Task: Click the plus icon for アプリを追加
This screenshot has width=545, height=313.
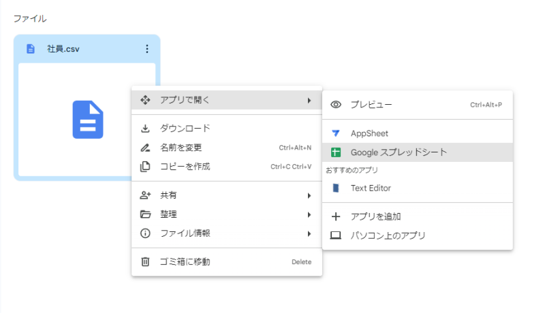Action: pyautogui.click(x=336, y=216)
